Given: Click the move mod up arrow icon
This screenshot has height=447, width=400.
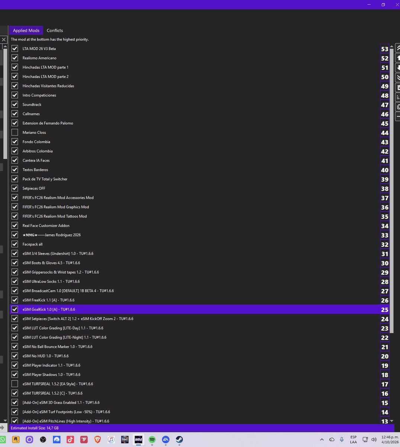Looking at the screenshot, I should click(397, 58).
